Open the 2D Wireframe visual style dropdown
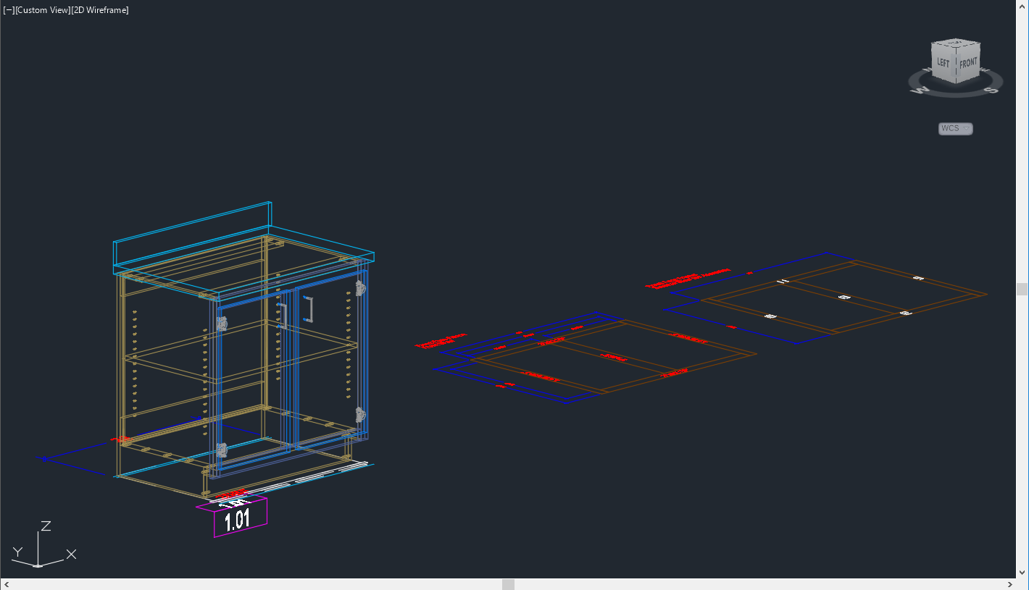Viewport: 1029px width, 590px height. point(100,9)
